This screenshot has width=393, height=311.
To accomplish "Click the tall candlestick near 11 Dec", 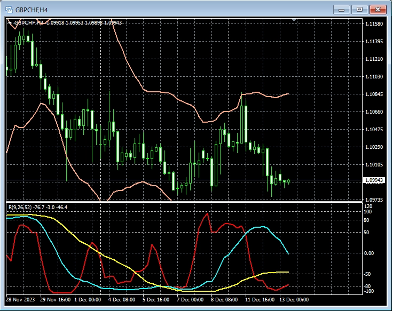I will coord(244,123).
